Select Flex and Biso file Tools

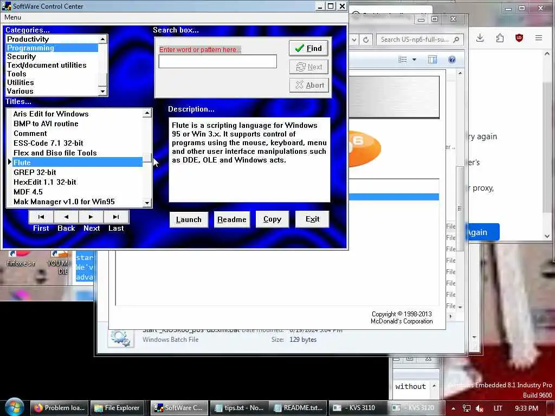click(77, 153)
